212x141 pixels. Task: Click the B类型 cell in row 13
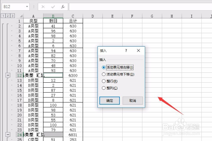tap(34, 80)
